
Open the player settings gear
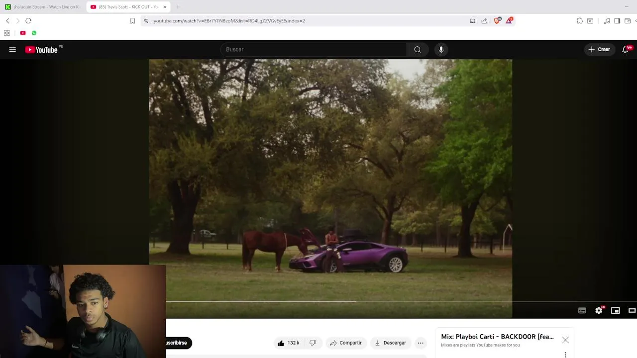(599, 311)
